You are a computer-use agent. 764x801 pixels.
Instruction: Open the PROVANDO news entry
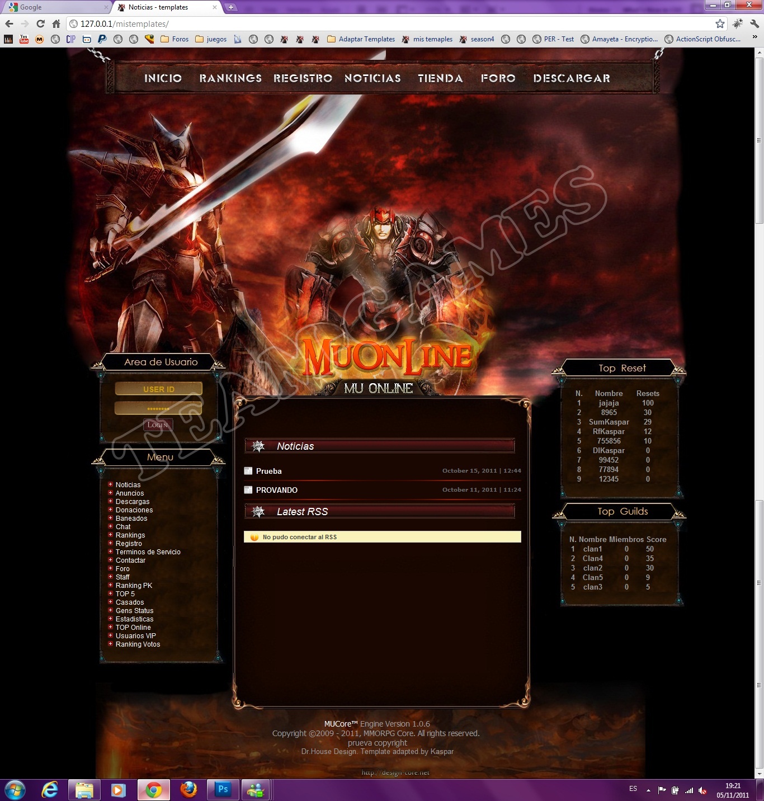(277, 490)
